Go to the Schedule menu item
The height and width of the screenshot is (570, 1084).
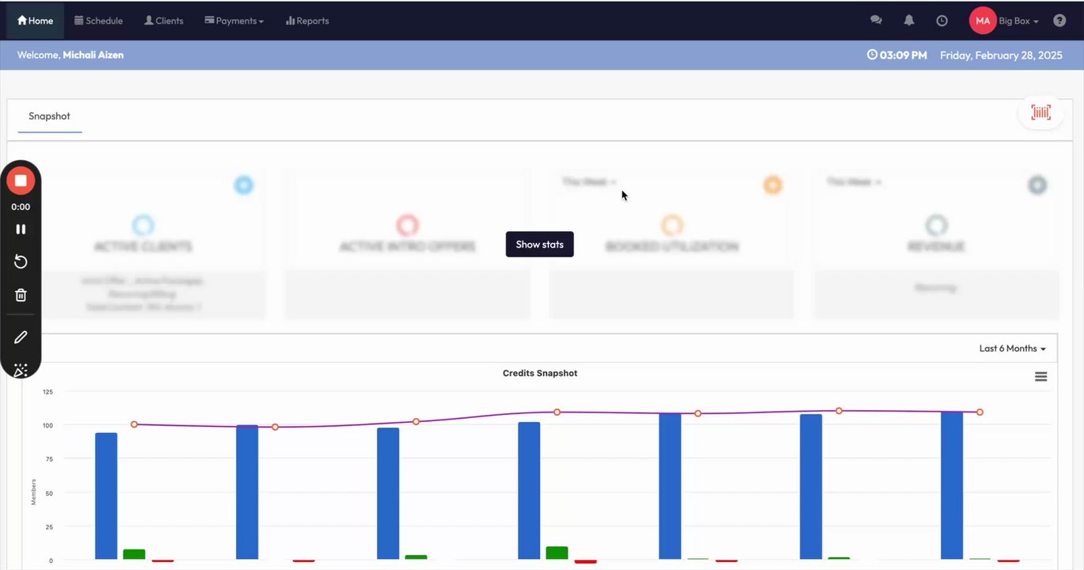coord(98,21)
